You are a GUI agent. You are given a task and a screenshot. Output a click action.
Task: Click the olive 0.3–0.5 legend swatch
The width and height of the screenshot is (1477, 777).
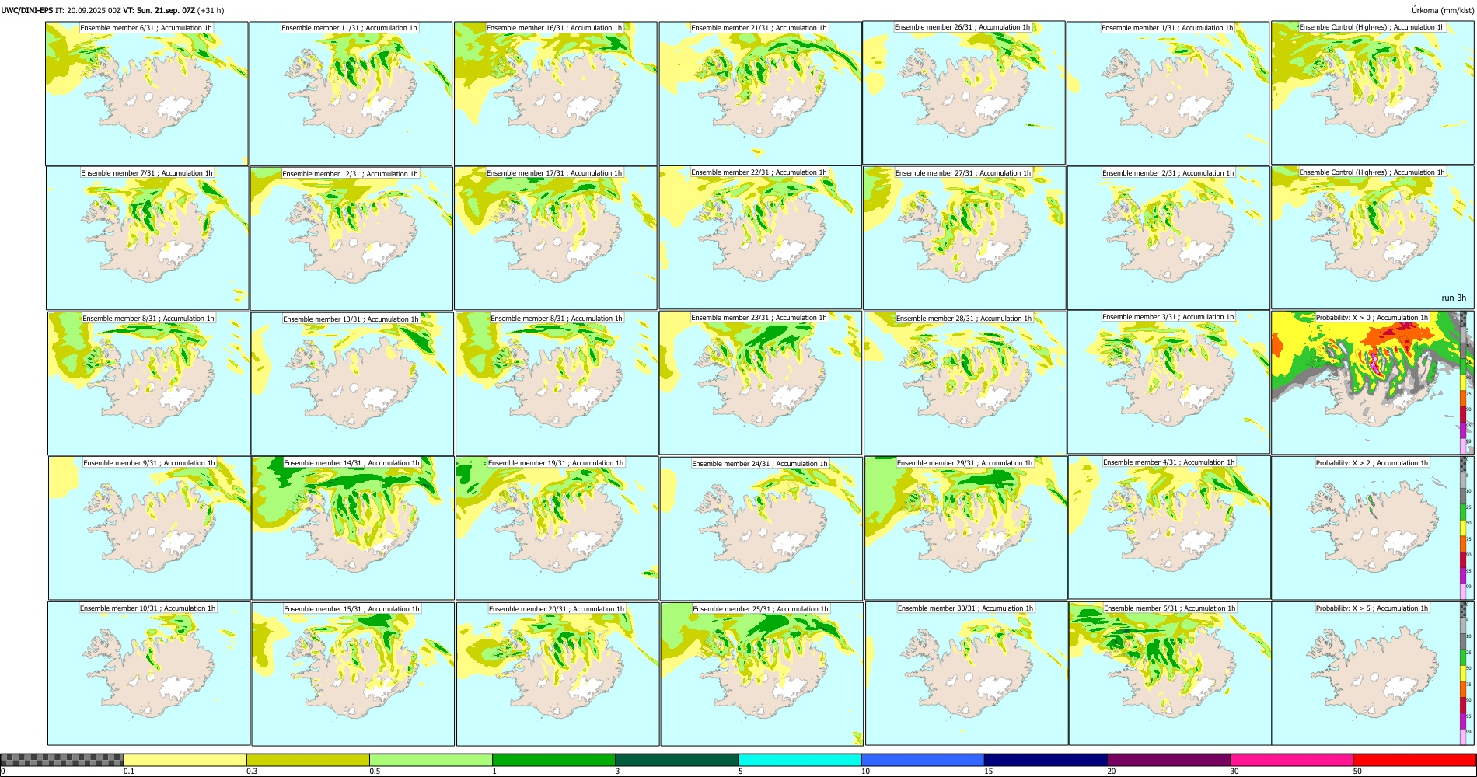308,760
